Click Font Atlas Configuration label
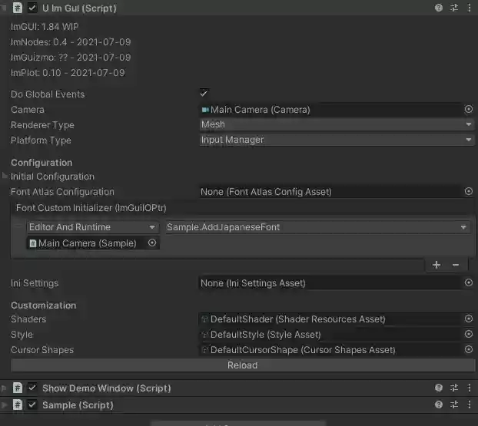 coord(62,192)
